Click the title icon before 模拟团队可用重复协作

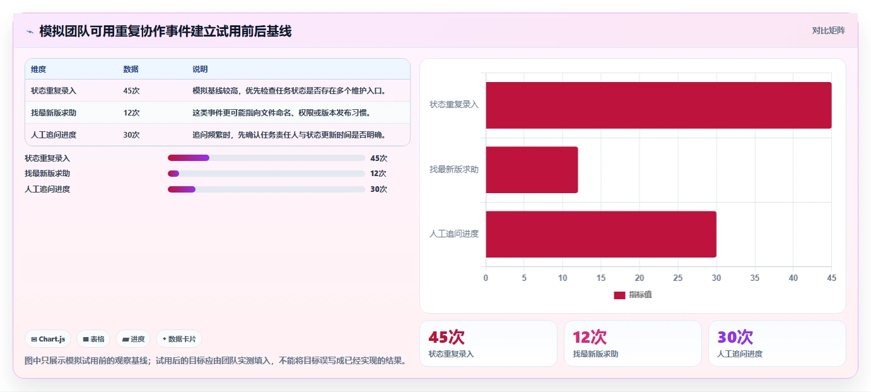(30, 32)
